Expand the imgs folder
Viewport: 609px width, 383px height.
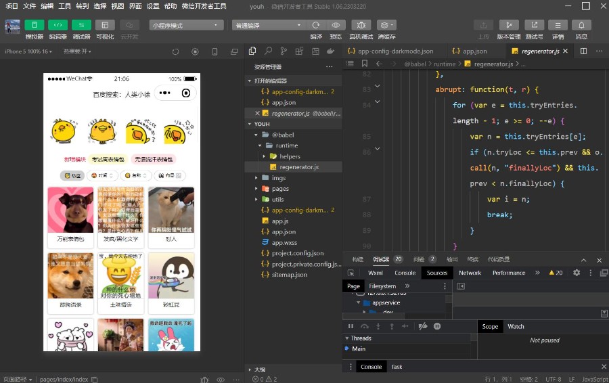point(256,178)
